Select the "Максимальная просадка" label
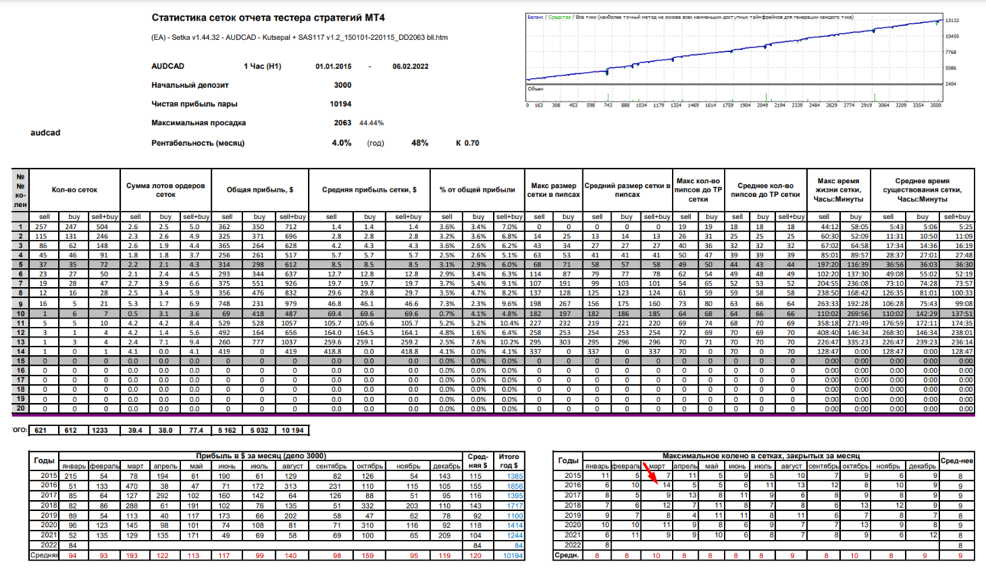The width and height of the screenshot is (986, 575). 199,122
